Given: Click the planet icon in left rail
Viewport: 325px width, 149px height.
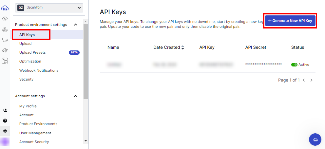Looking at the screenshot, I should (5, 50).
